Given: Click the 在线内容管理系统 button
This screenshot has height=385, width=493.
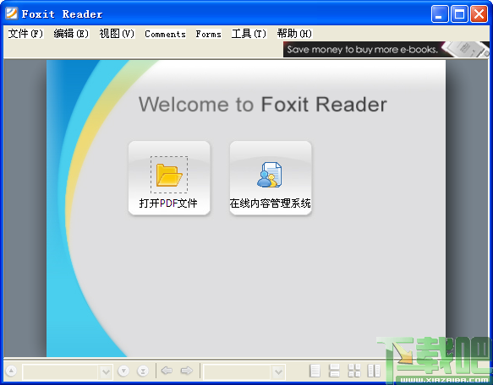Looking at the screenshot, I should point(271,178).
